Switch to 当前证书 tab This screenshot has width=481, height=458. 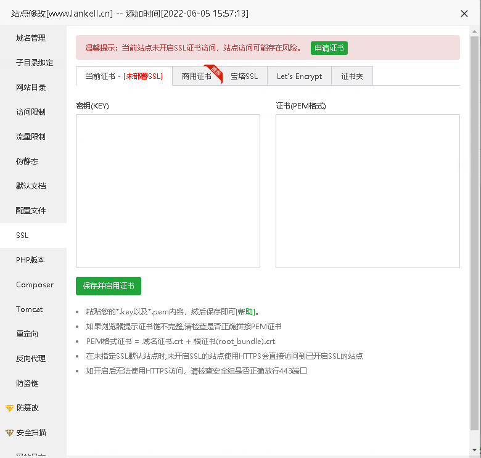(124, 76)
